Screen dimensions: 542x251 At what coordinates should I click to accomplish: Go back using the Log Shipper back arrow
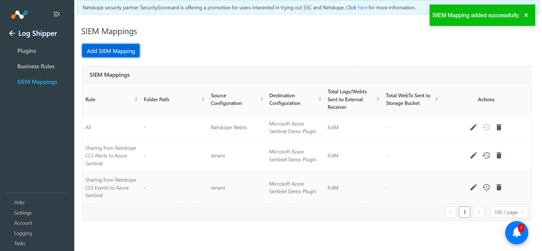point(12,33)
